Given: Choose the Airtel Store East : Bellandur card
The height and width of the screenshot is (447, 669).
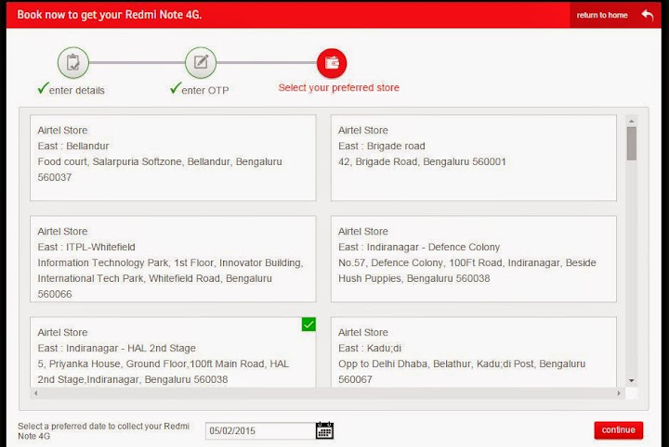Looking at the screenshot, I should pos(173,158).
